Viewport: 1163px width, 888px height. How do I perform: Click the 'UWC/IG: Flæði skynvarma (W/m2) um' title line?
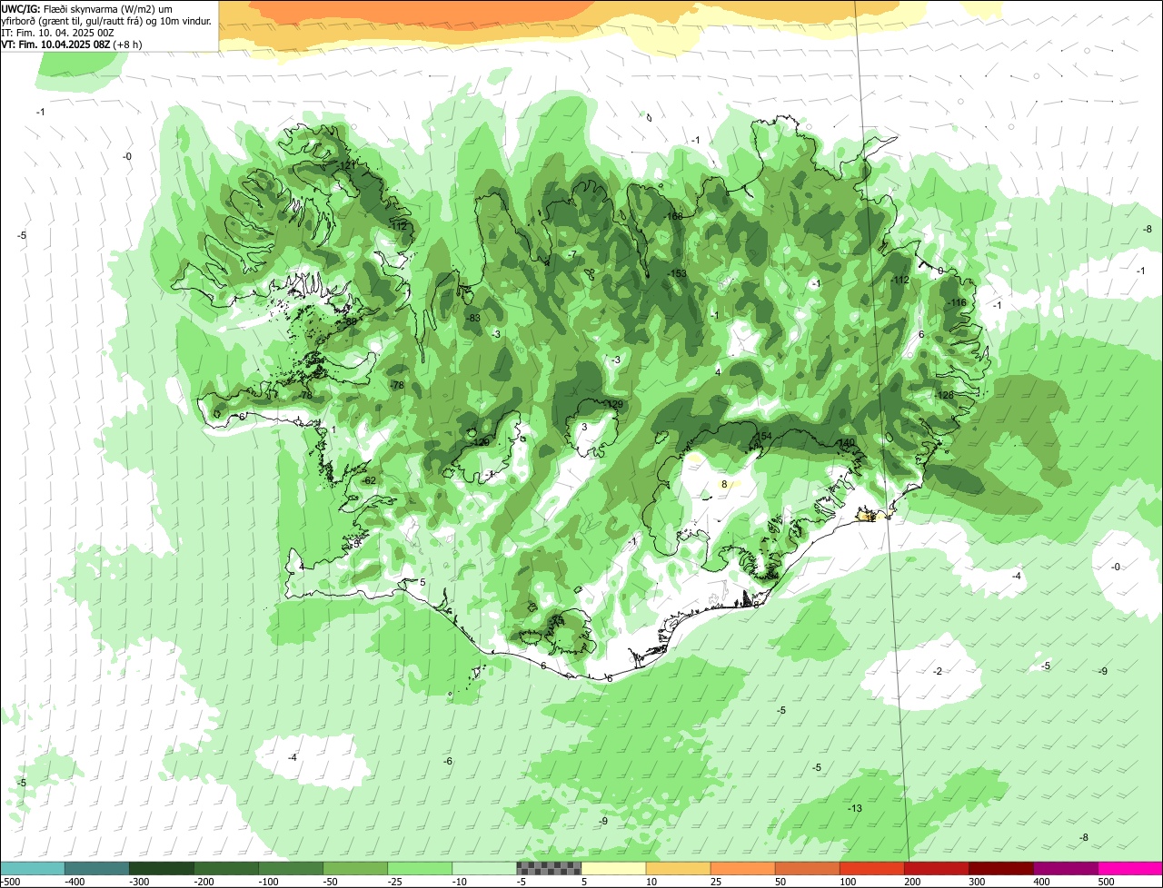tap(87, 8)
